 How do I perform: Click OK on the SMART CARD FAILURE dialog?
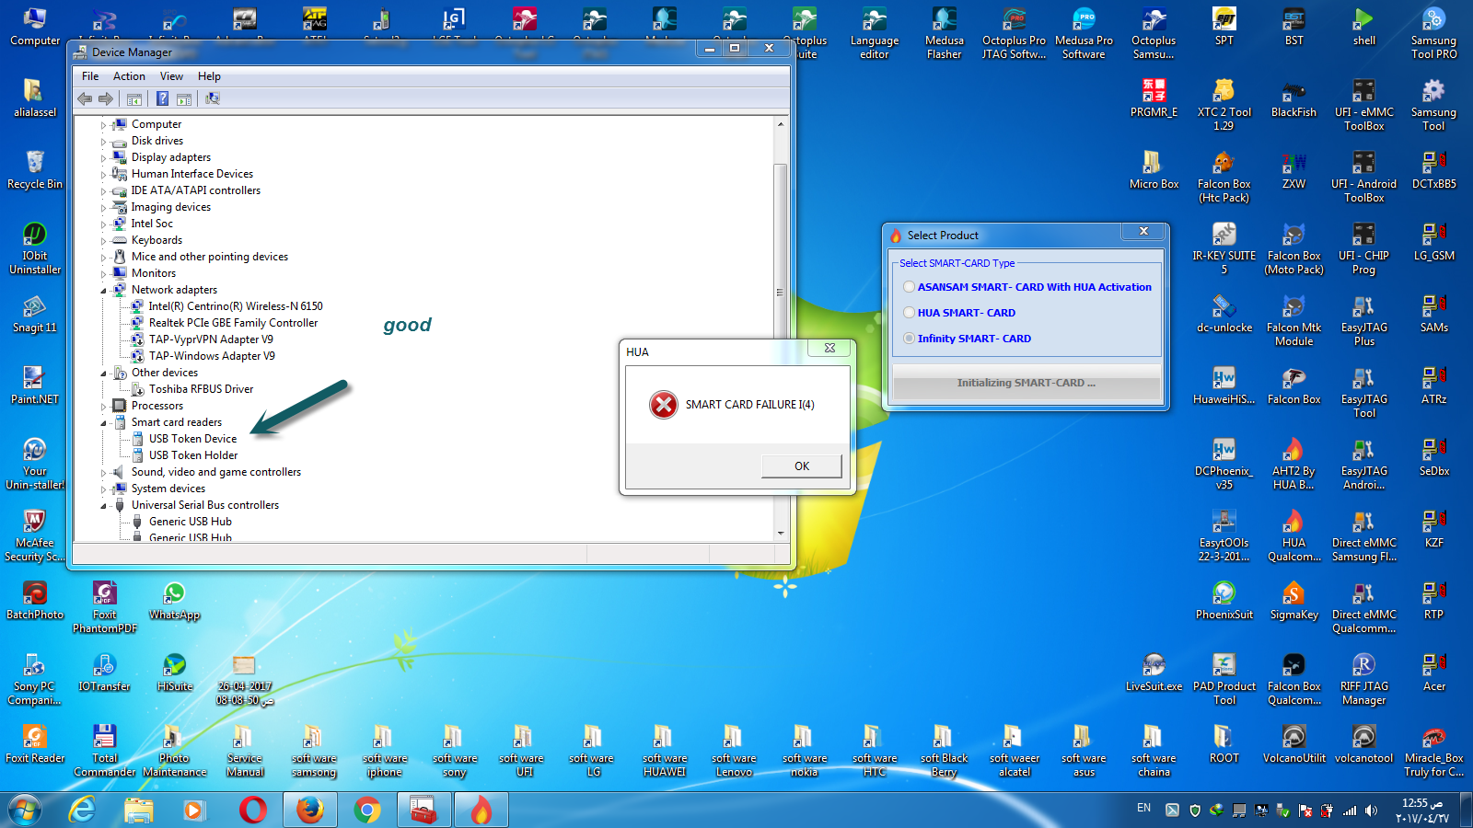[800, 466]
